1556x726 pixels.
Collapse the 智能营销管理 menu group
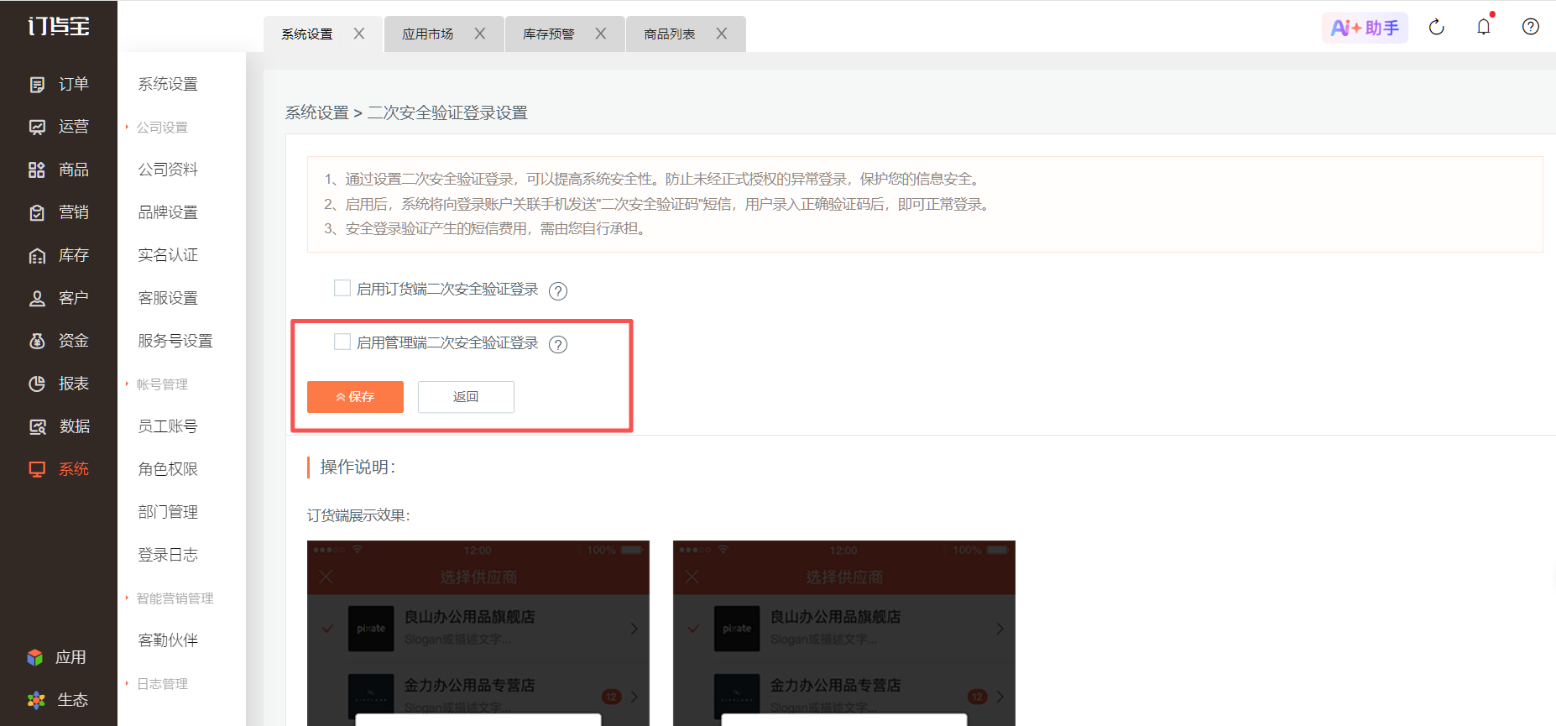click(x=175, y=598)
